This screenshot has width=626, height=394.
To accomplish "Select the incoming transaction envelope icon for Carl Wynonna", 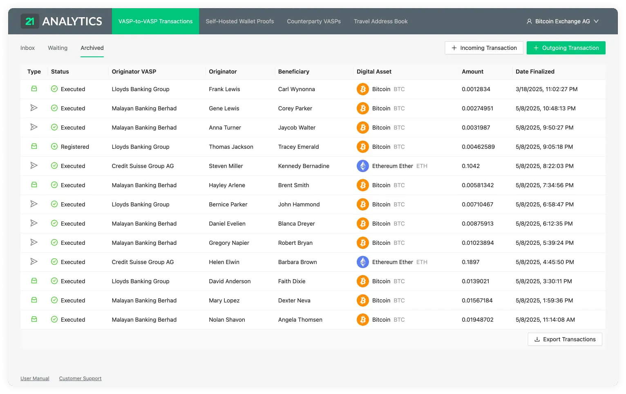I will 34,88.
